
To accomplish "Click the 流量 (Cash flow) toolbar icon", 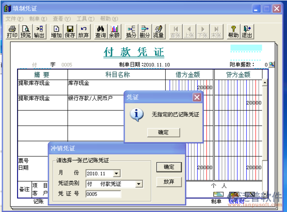I will [x=158, y=31].
